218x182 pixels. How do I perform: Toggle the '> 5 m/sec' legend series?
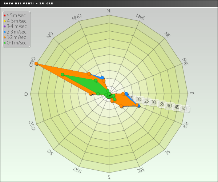point(16,15)
